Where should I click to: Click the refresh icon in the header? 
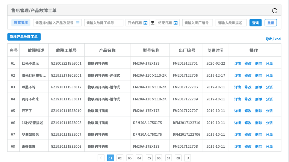point(274,11)
